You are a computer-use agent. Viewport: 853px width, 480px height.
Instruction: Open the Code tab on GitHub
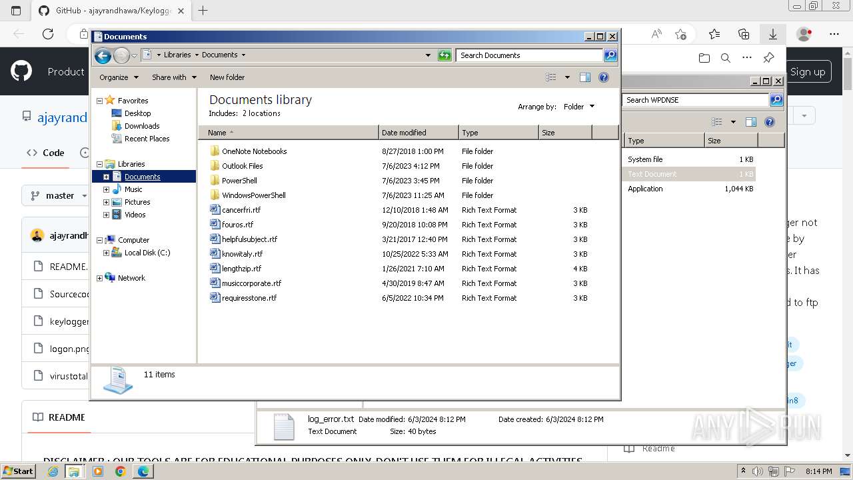click(x=45, y=153)
